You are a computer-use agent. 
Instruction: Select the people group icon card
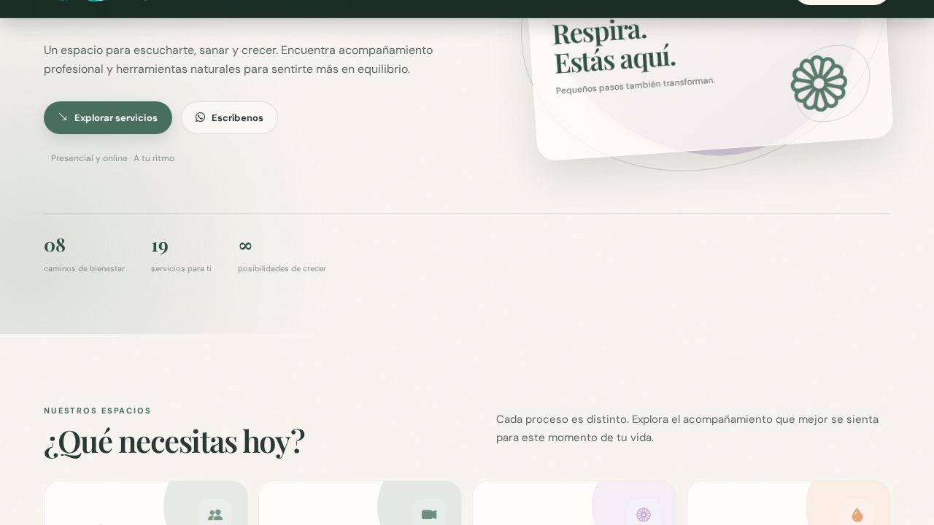146,503
